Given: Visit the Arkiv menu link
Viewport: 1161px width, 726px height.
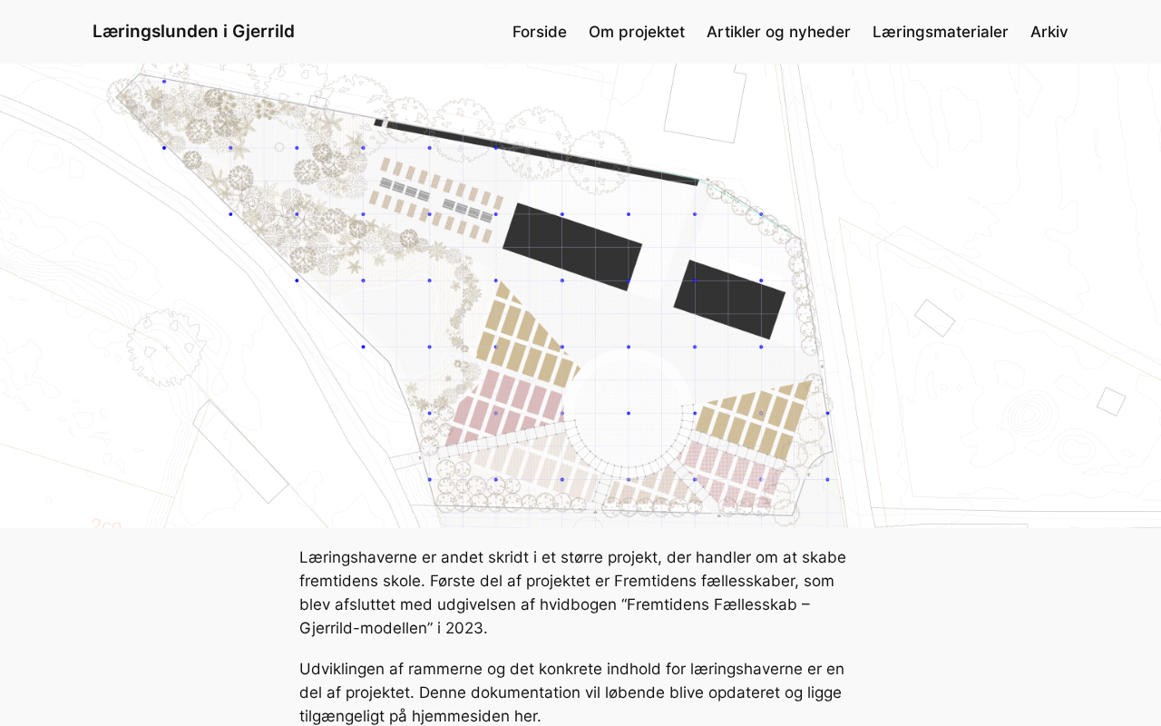Looking at the screenshot, I should [1049, 32].
